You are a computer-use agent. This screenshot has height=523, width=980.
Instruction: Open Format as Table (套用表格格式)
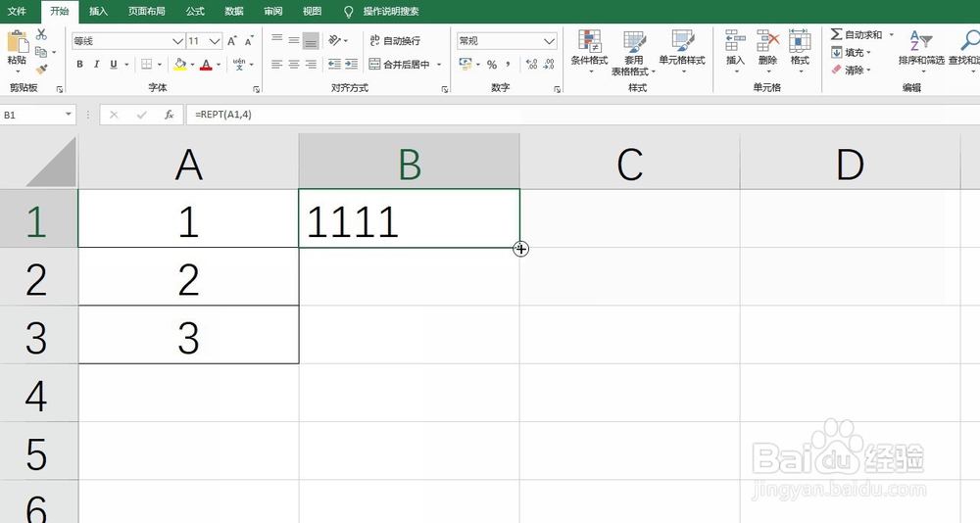click(634, 53)
